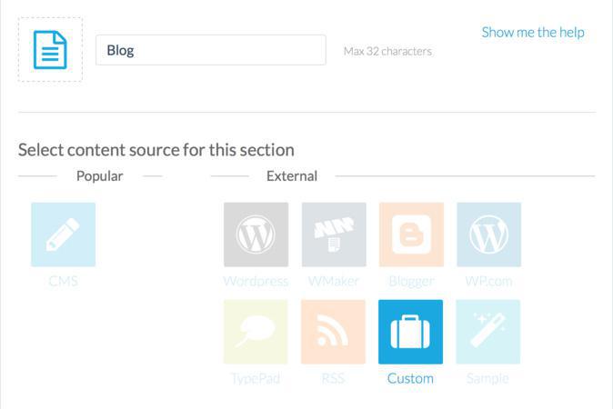The height and width of the screenshot is (409, 613).
Task: Pick the Sample magic wand icon
Action: pyautogui.click(x=488, y=332)
